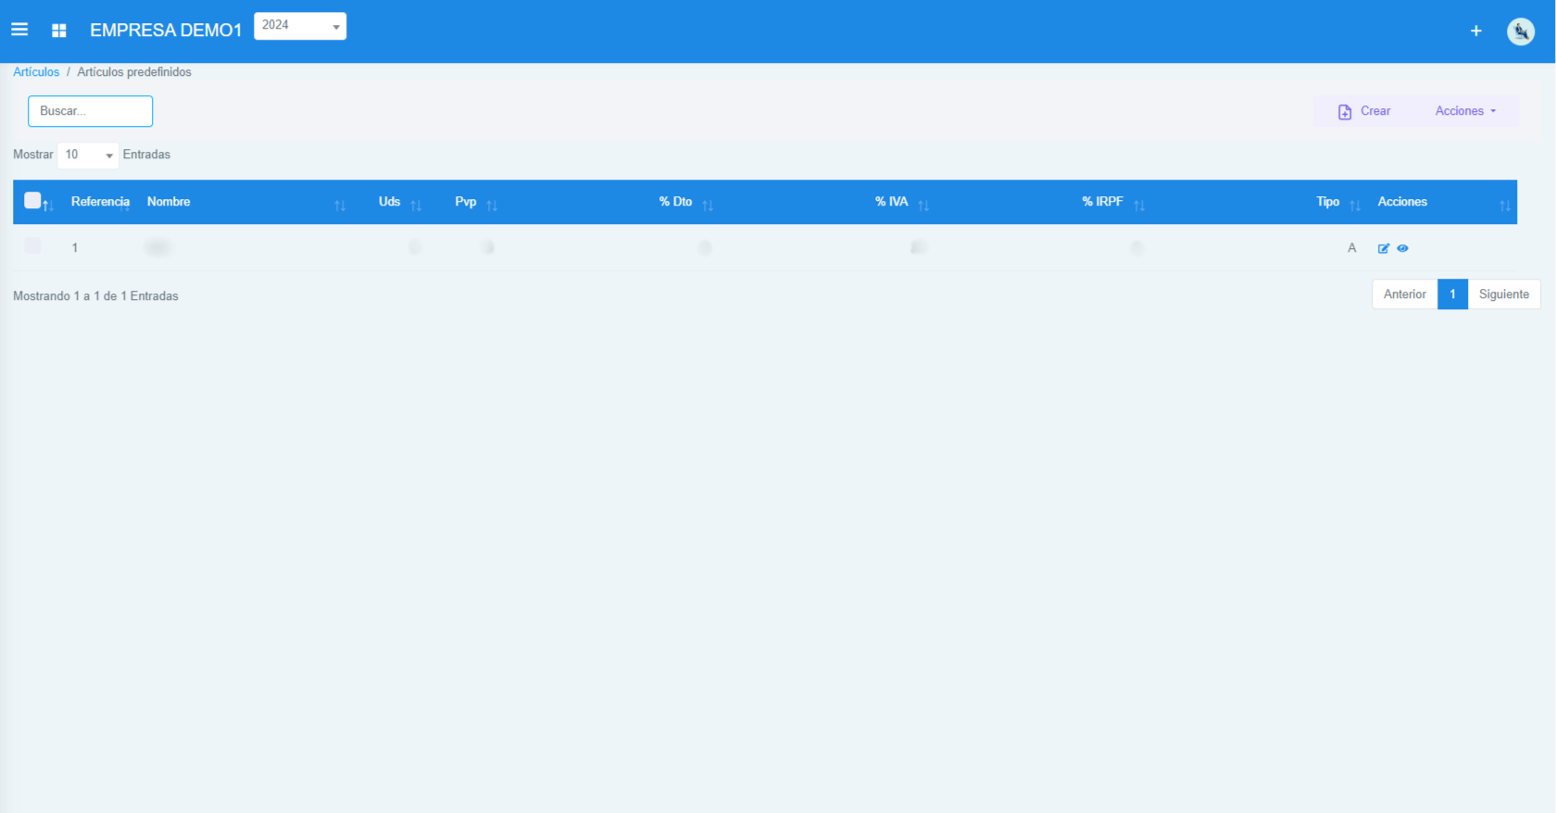Go to Artículos breadcrumb link
The width and height of the screenshot is (1556, 813).
coord(36,72)
